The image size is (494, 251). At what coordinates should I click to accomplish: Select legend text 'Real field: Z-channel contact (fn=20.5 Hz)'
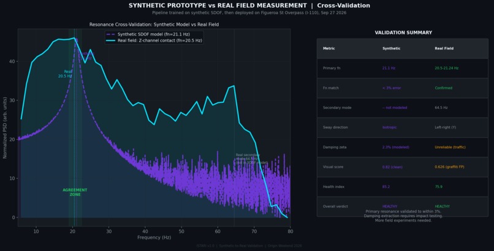point(160,40)
